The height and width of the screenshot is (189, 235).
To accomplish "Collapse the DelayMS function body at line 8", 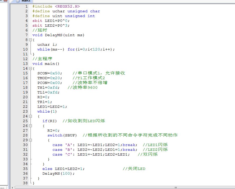I will [30, 40].
